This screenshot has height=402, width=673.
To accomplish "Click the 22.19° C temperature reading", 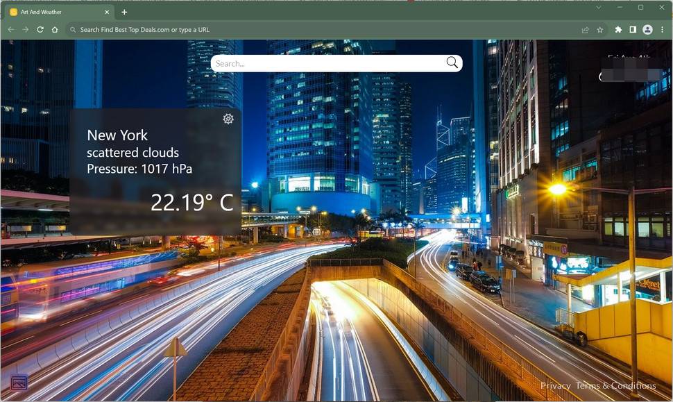I will (x=192, y=202).
